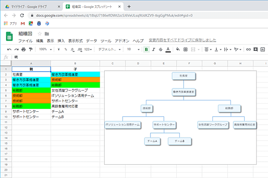Open the 100% zoom dropdown
This screenshot has width=268, height=178.
(x=46, y=49)
